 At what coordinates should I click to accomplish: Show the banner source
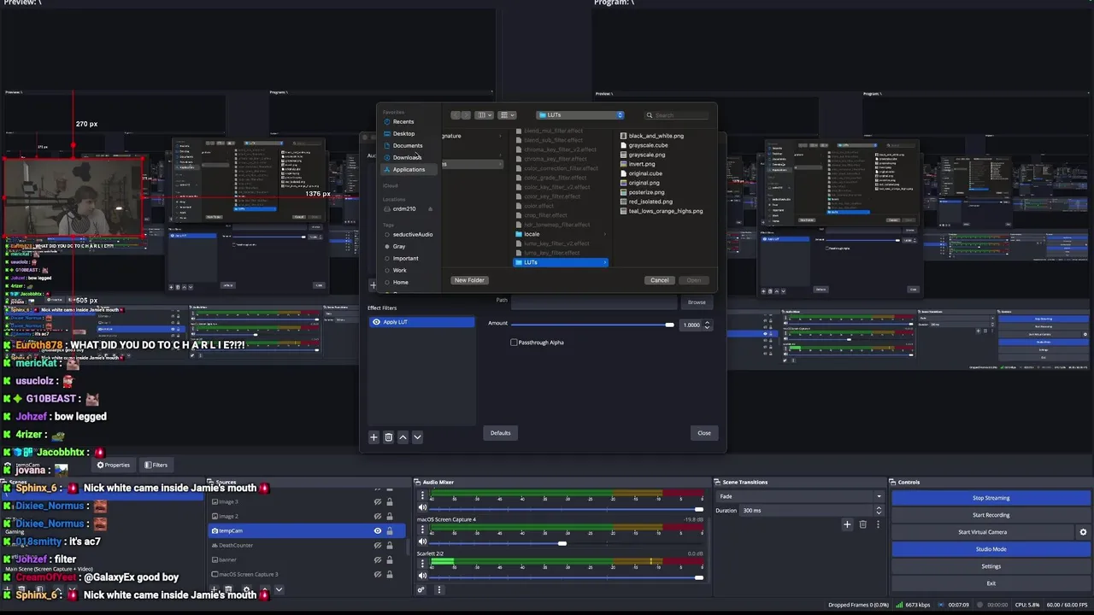[377, 559]
